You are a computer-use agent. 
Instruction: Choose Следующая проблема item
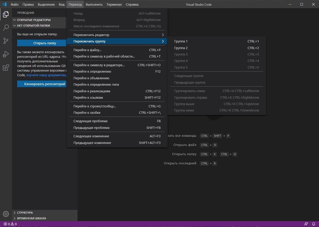(x=117, y=121)
